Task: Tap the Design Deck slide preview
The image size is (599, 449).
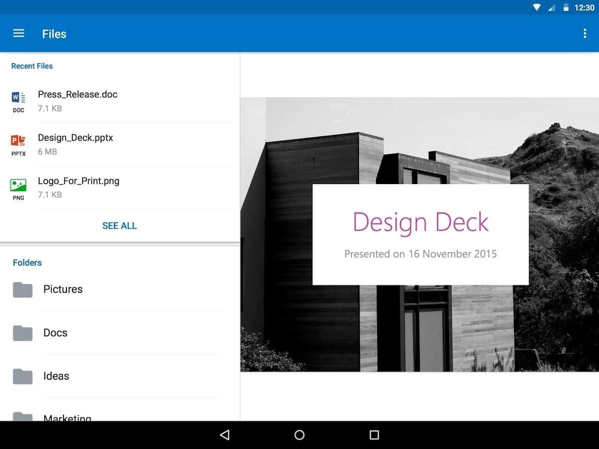Action: click(x=420, y=234)
